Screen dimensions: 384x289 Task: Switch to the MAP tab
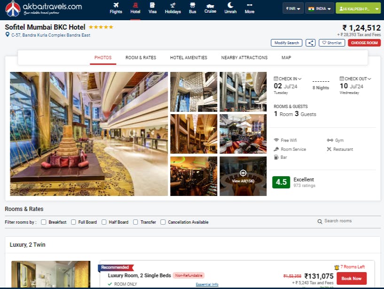(286, 57)
